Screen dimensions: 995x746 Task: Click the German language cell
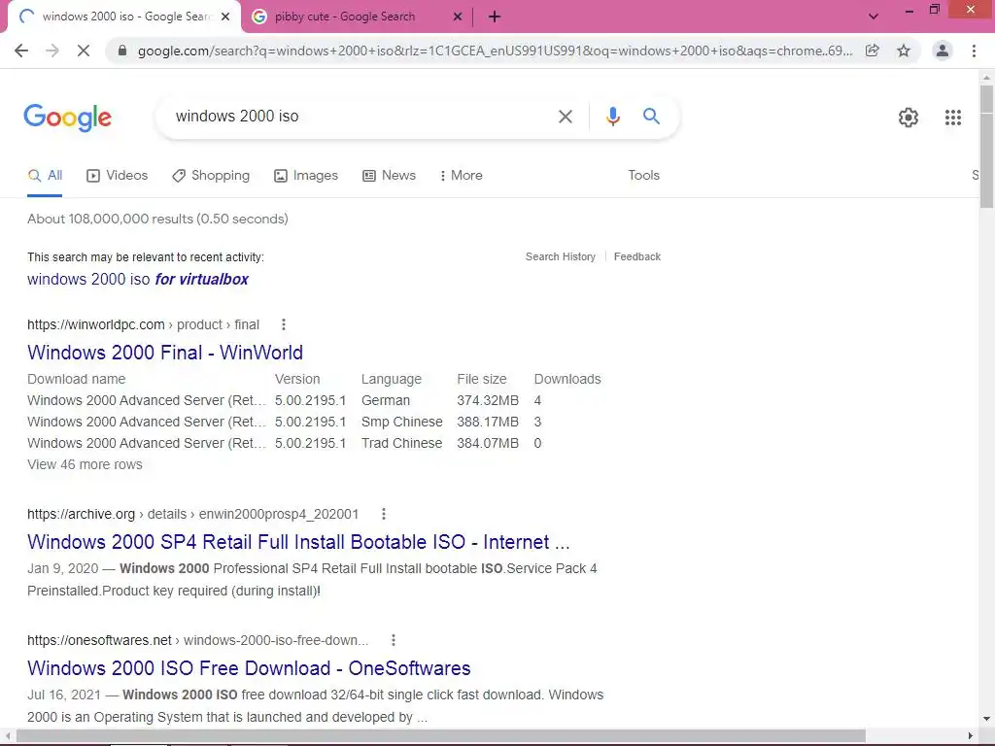coord(386,400)
